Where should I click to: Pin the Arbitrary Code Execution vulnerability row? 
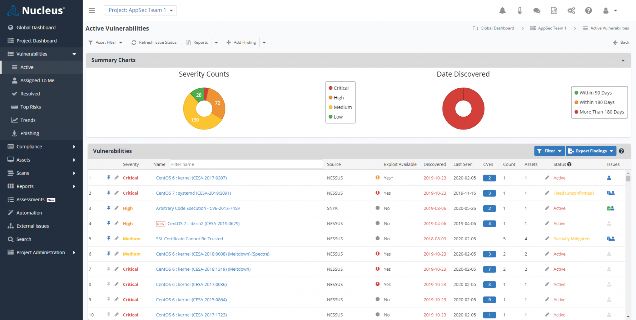(x=109, y=208)
